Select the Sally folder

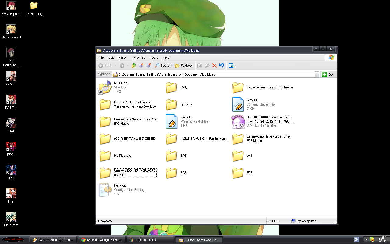(x=172, y=88)
